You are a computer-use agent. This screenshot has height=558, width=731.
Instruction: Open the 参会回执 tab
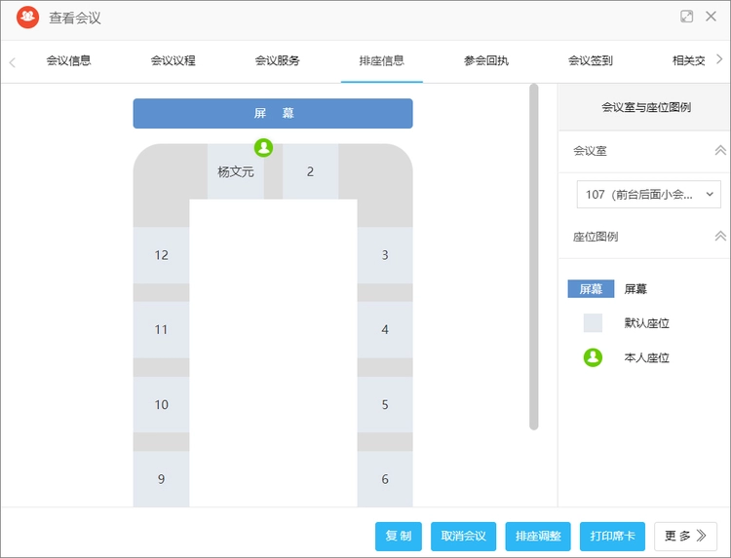click(486, 60)
